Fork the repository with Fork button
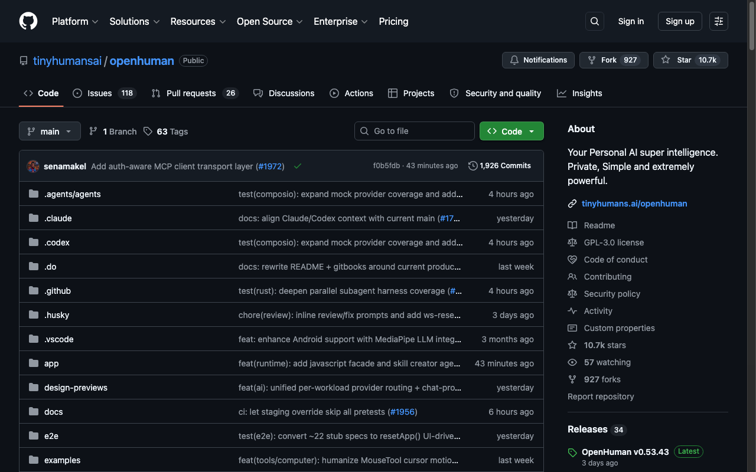The height and width of the screenshot is (472, 756). click(614, 60)
